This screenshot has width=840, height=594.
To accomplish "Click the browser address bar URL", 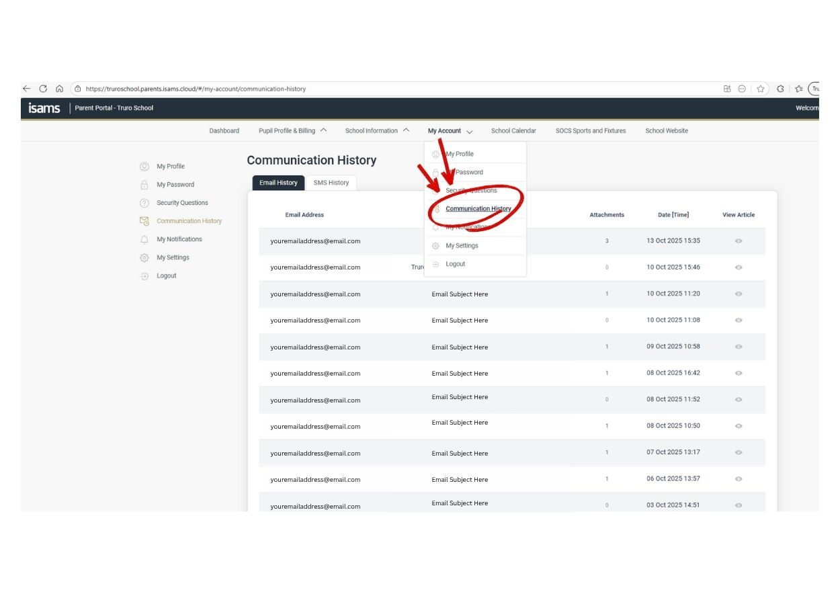I will click(195, 89).
